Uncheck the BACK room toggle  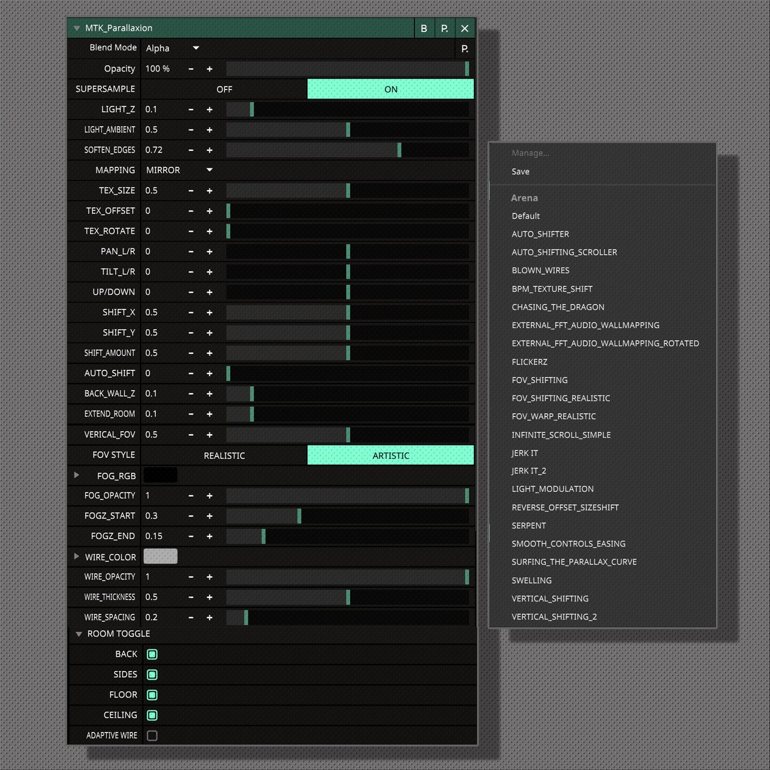(x=152, y=654)
